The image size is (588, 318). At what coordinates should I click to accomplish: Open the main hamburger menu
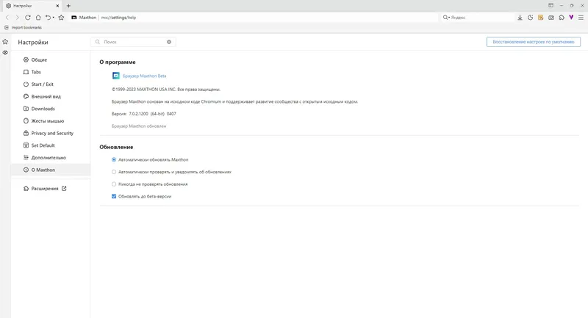tap(581, 17)
